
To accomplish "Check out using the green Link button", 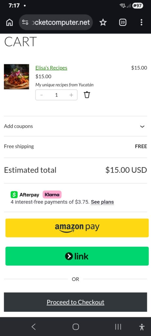I will tap(77, 256).
